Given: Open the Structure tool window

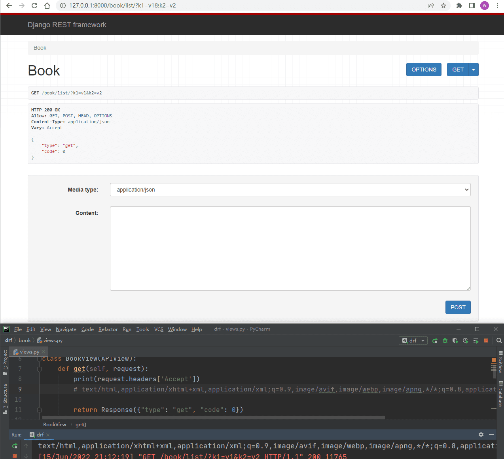Looking at the screenshot, I should tap(5, 399).
